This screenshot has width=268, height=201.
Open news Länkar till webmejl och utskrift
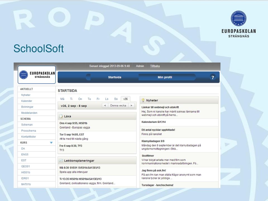(x=160, y=107)
